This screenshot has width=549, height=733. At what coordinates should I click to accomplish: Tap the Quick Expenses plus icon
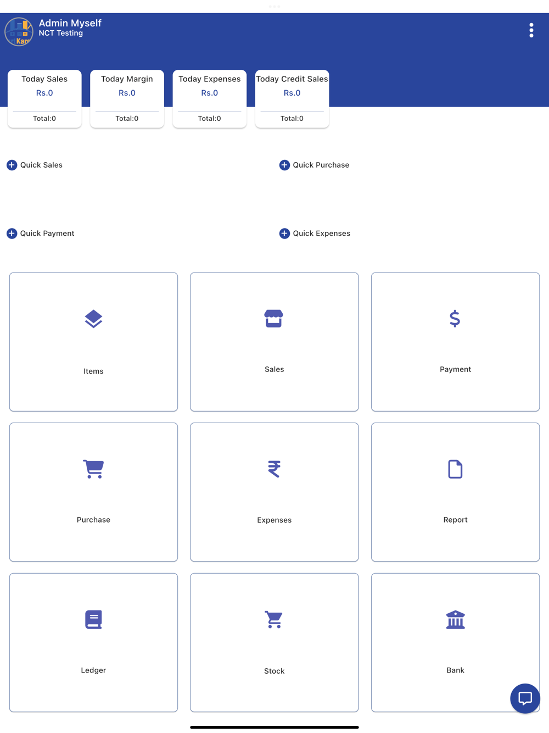click(284, 234)
